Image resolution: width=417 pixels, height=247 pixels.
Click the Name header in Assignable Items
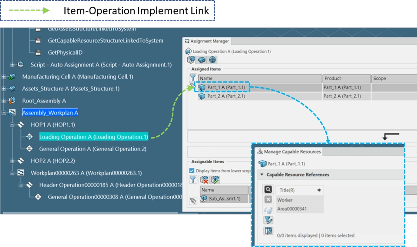tap(224, 190)
